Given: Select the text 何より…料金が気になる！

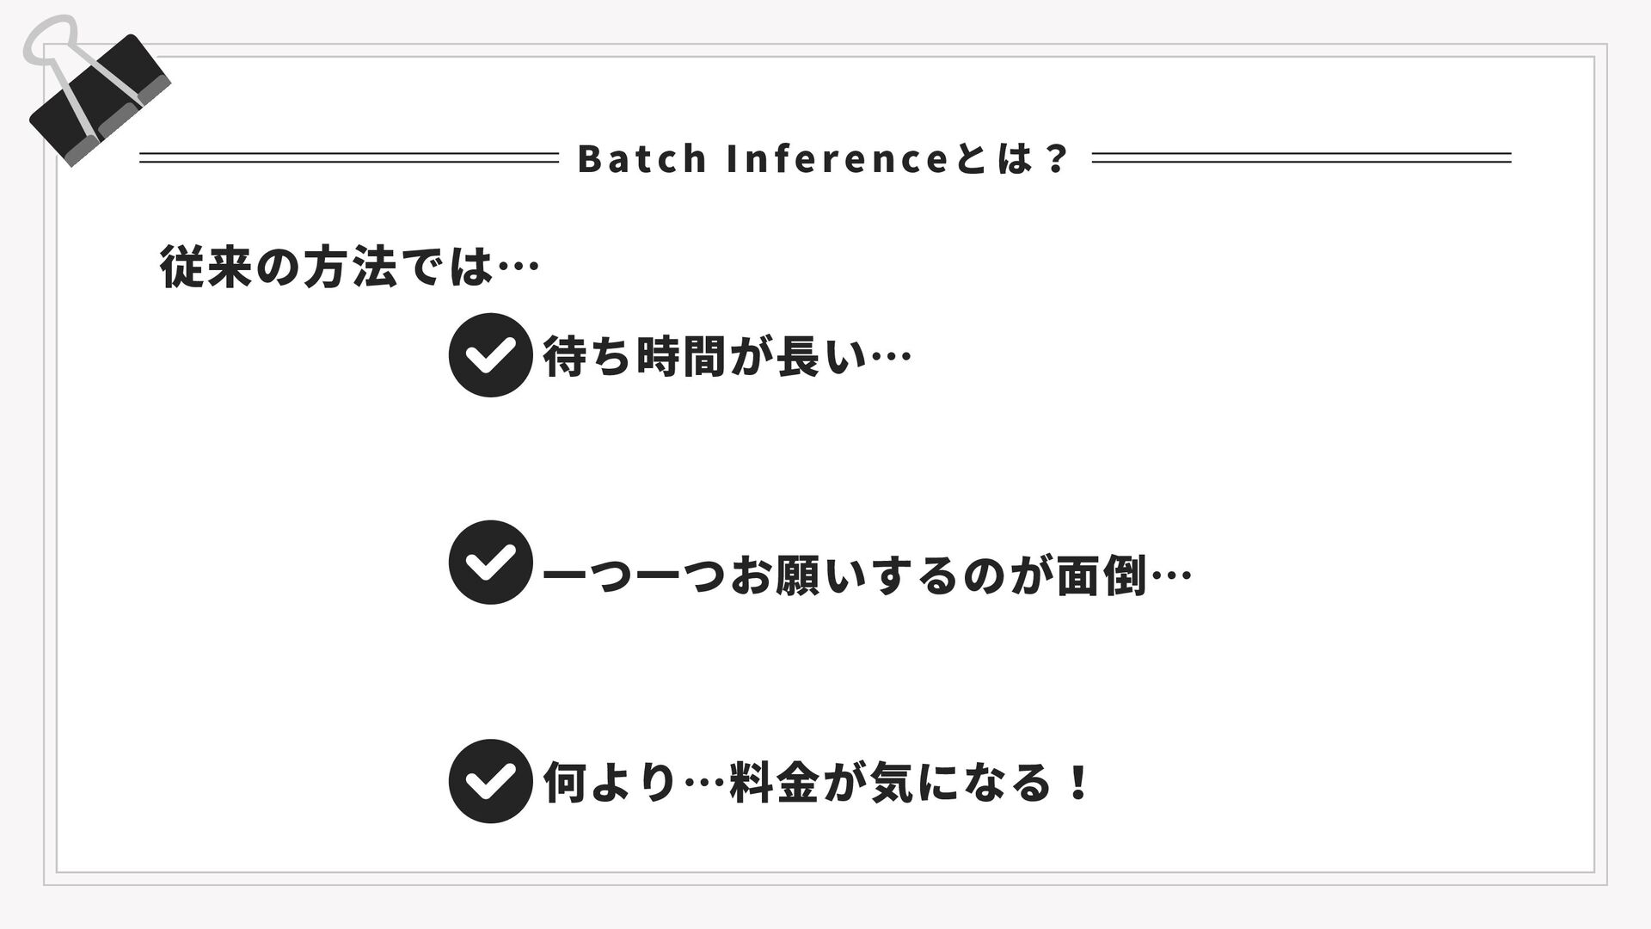Looking at the screenshot, I should click(x=817, y=783).
